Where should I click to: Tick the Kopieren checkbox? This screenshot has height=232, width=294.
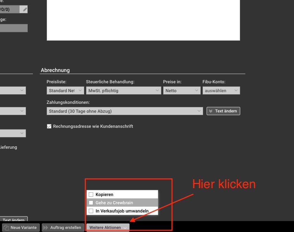[x=91, y=195]
